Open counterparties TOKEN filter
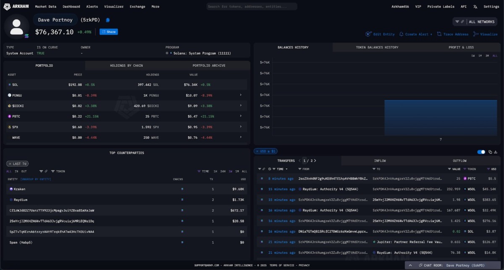This screenshot has width=504, height=270. coord(58,171)
